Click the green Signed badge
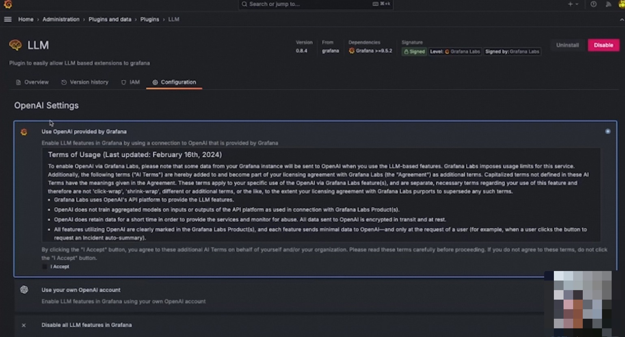625x337 pixels. tap(414, 52)
